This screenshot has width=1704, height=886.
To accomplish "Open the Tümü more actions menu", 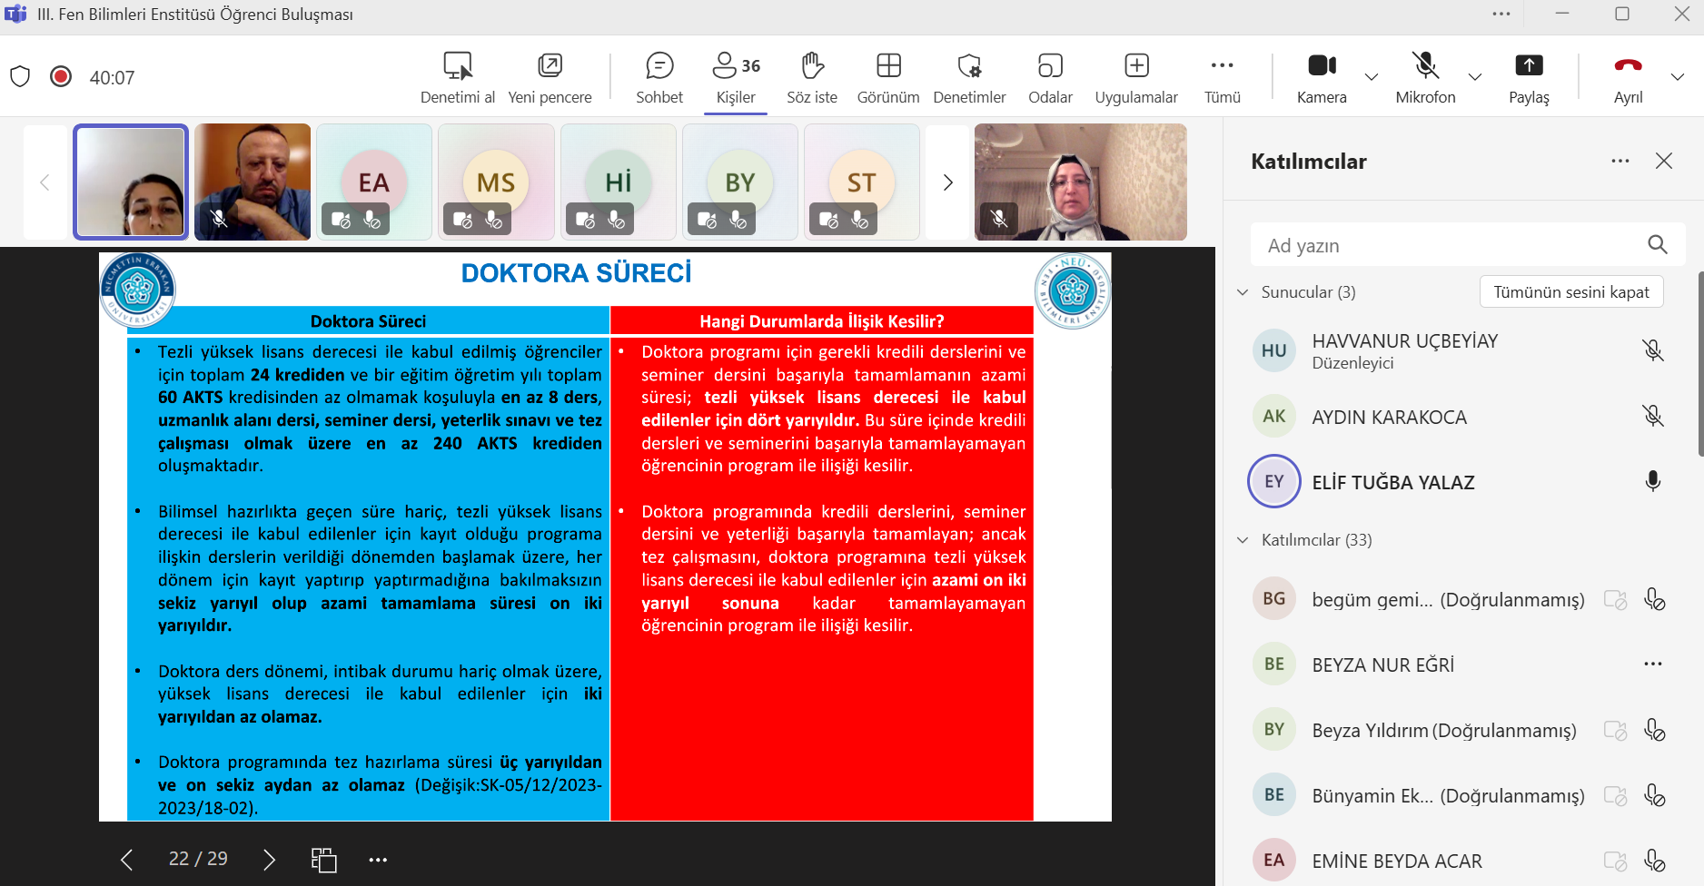I will tap(1222, 77).
